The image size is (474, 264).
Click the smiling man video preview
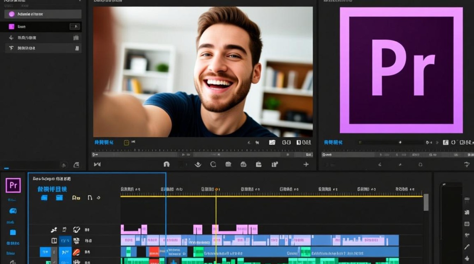203,72
